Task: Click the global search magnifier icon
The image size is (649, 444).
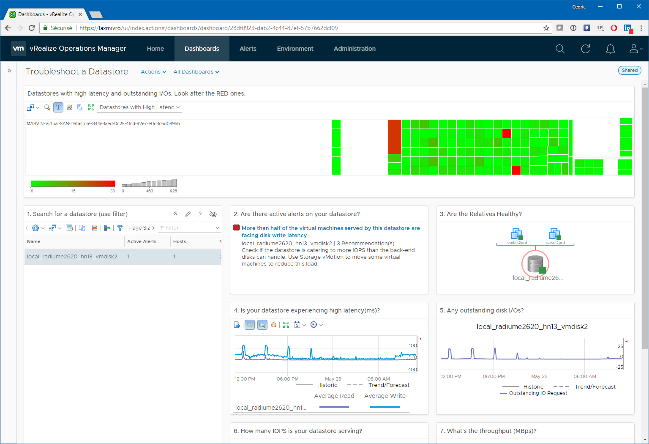Action: pyautogui.click(x=560, y=49)
